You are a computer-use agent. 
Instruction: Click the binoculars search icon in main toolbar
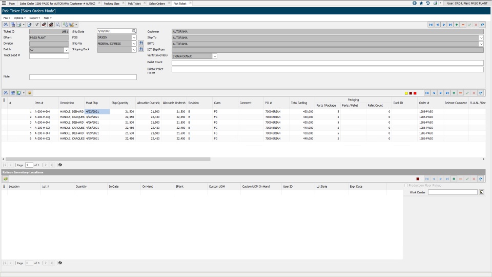point(6,25)
